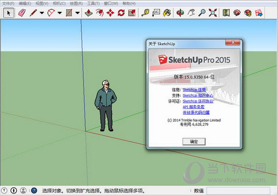The image size is (278, 195).
Task: Open the SketchUp 信息 link
Action: 194,90
